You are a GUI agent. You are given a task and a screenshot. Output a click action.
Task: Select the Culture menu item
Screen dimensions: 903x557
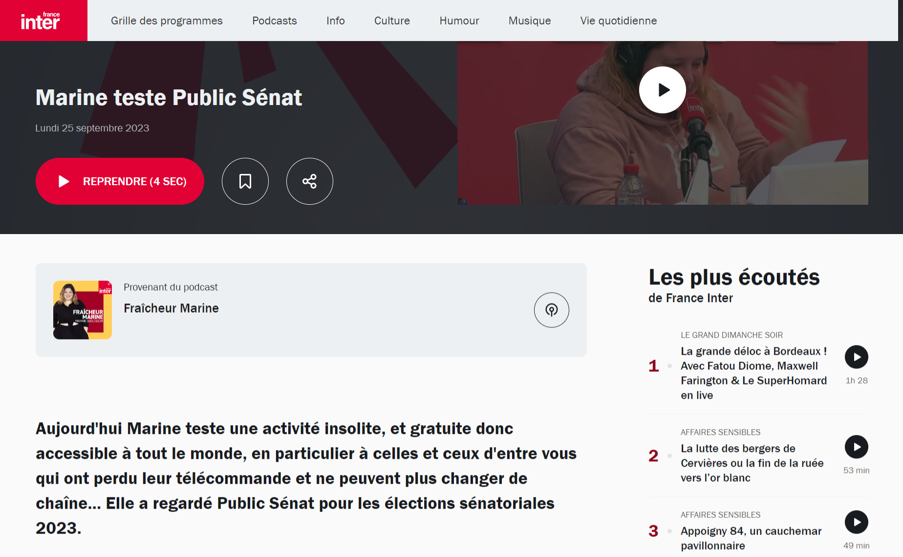pos(392,21)
